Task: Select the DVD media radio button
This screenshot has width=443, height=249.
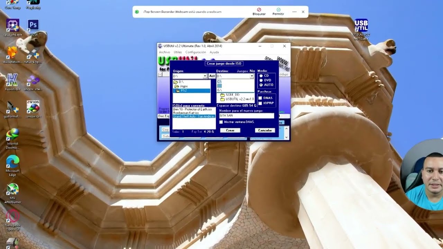Action: click(261, 80)
